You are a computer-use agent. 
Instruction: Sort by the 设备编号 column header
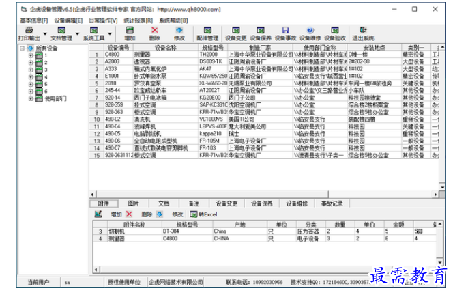(x=118, y=48)
